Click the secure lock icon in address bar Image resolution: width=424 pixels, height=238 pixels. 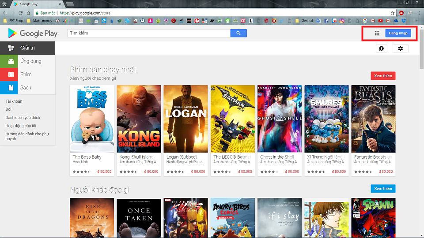point(37,13)
